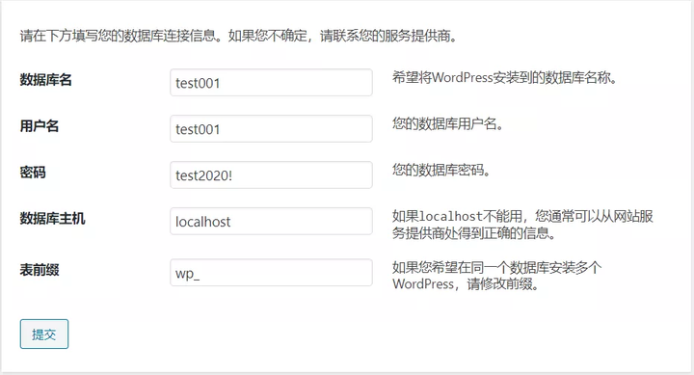Screen dimensions: 694x375
Task: Click the table prefix help text about 多个WordPress
Action: 496,276
